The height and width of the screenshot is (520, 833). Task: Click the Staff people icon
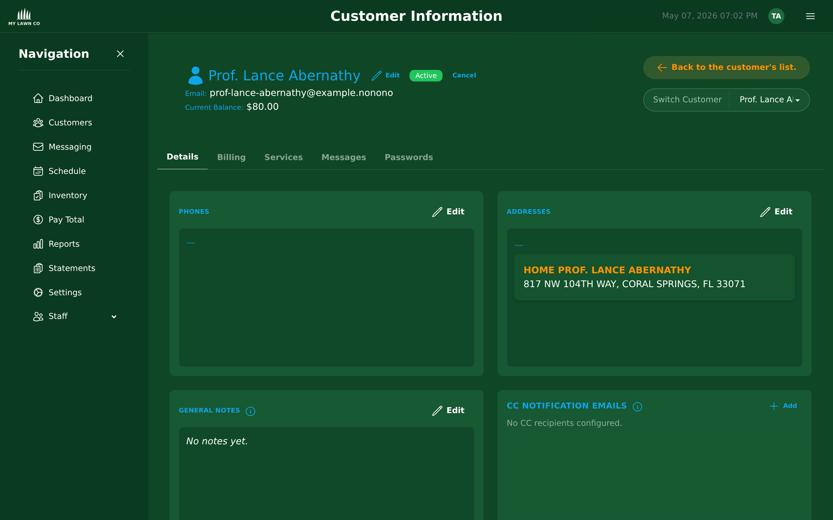[x=38, y=316]
